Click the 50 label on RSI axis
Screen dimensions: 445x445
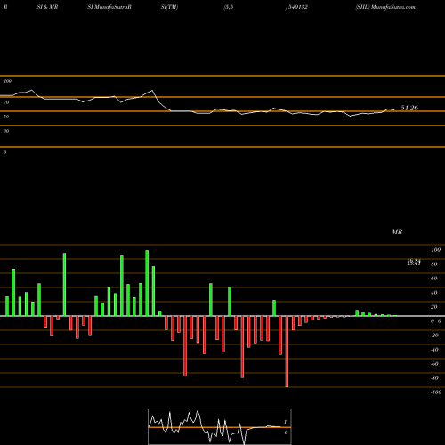(6, 117)
